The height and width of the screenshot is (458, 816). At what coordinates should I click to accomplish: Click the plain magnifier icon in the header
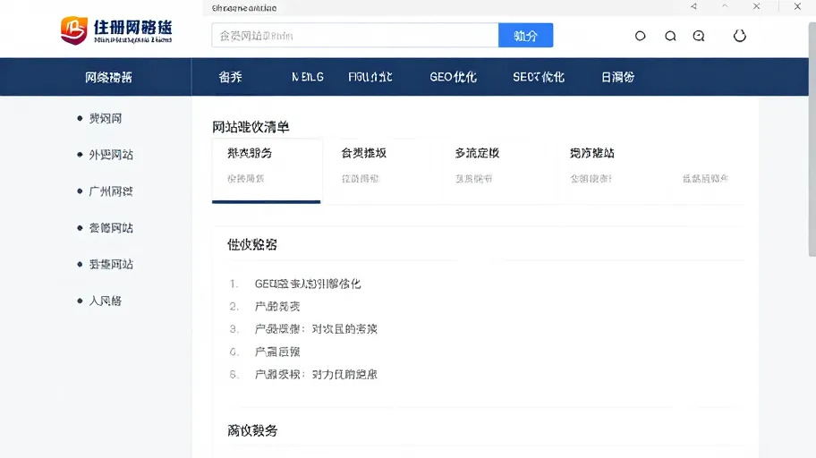pyautogui.click(x=670, y=36)
